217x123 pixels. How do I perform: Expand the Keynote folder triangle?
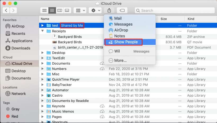[43, 106]
